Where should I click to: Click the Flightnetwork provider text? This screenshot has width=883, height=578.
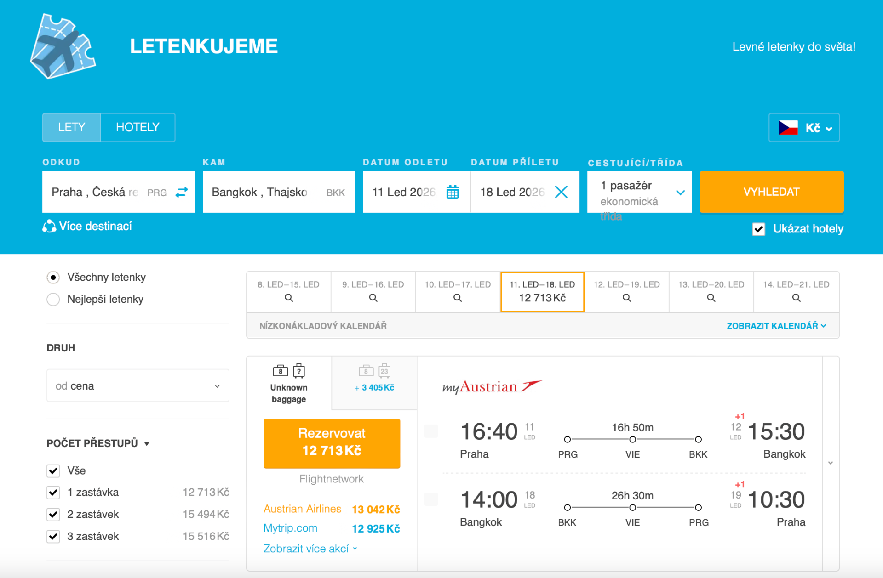332,479
